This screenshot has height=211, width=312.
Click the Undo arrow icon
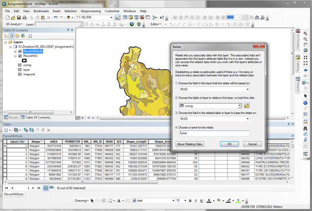pos(56,17)
